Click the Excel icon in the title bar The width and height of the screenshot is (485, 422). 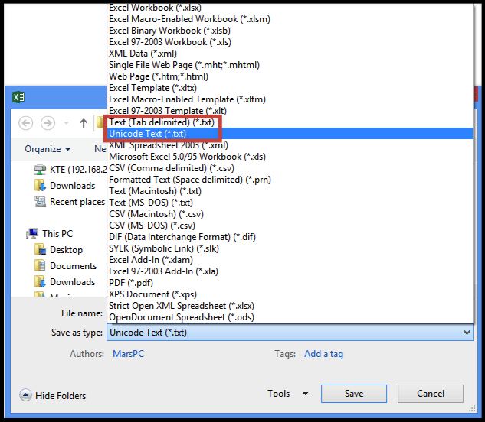click(18, 97)
